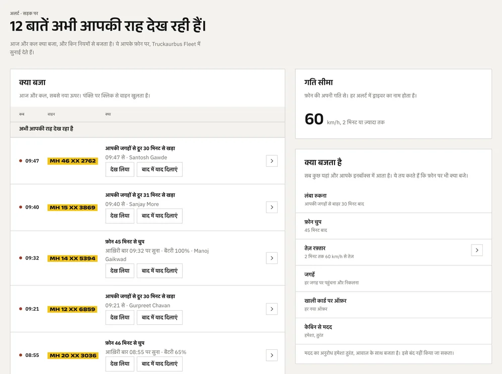The image size is (502, 374).
Task: Expand the तेज़ रफ़्तार rule chevron
Action: click(x=477, y=250)
